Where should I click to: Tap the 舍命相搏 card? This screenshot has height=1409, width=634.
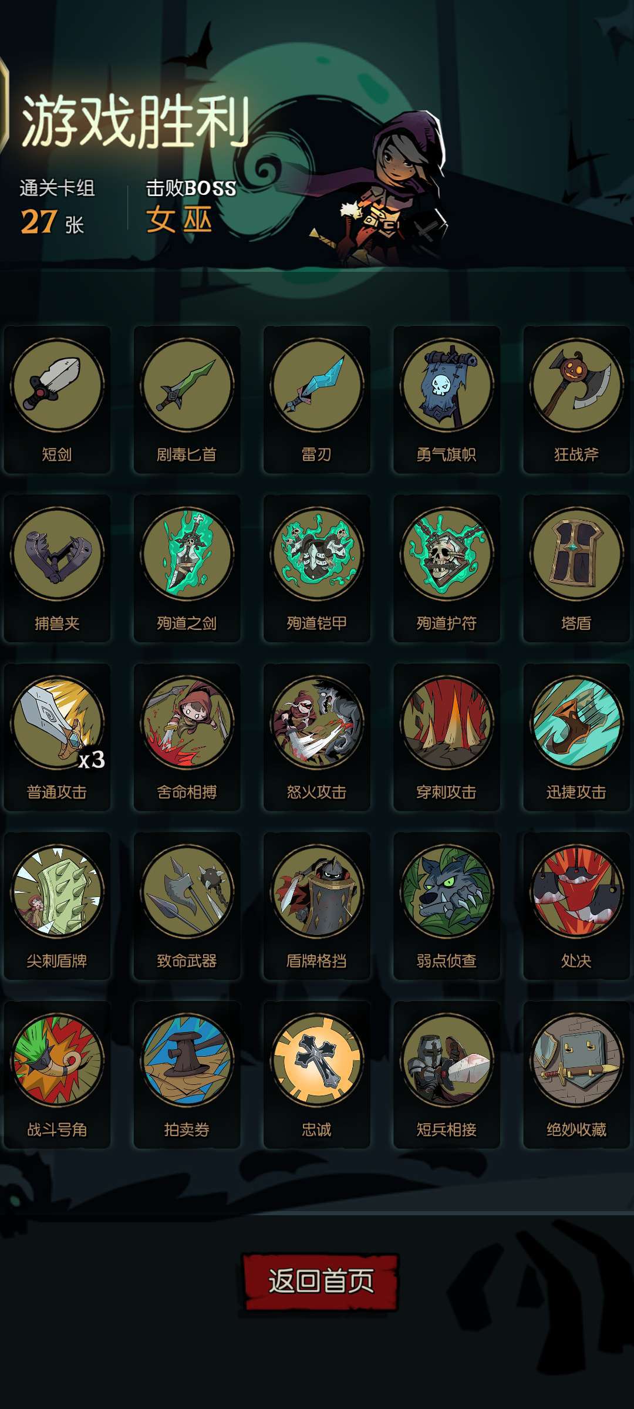pyautogui.click(x=187, y=737)
